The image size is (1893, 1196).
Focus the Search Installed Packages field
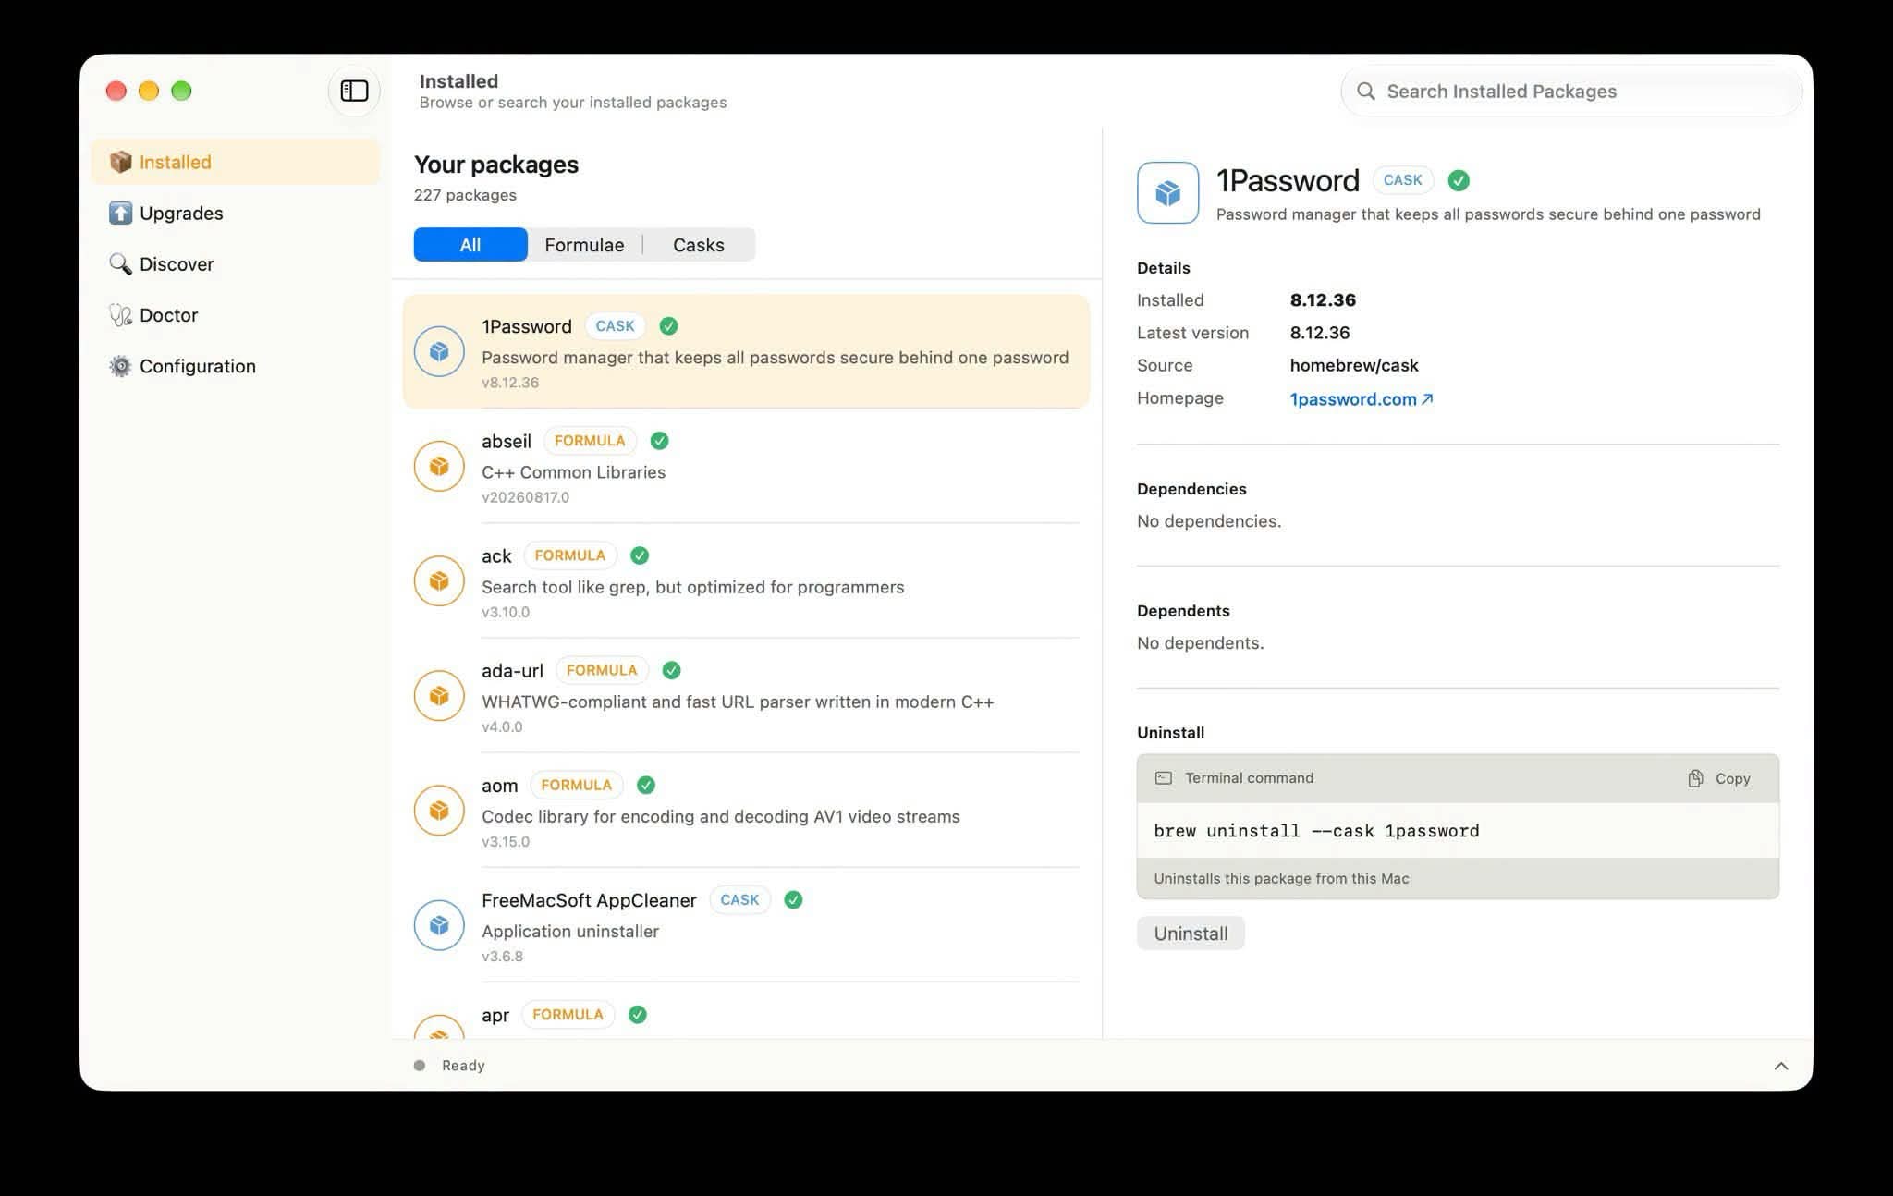tap(1571, 91)
